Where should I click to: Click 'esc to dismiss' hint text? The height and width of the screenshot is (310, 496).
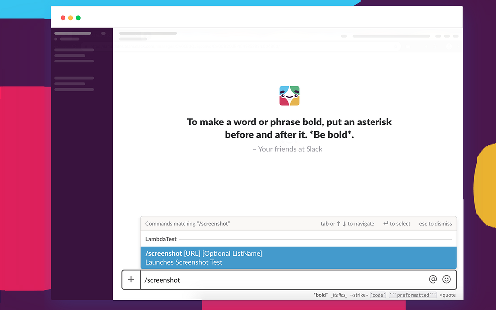click(435, 224)
